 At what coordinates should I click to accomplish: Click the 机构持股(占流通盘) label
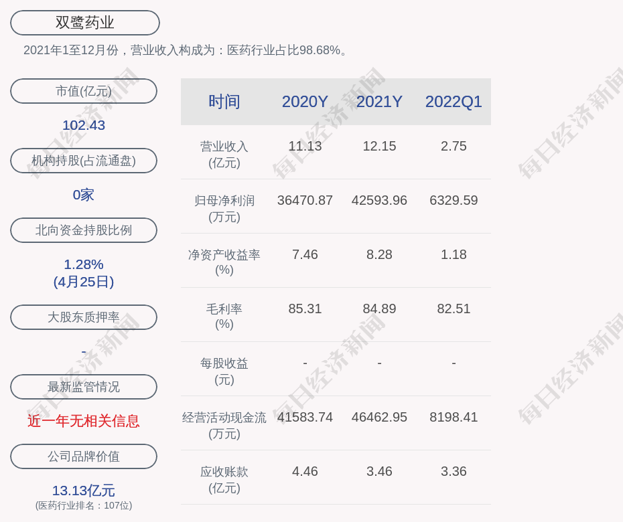(84, 161)
